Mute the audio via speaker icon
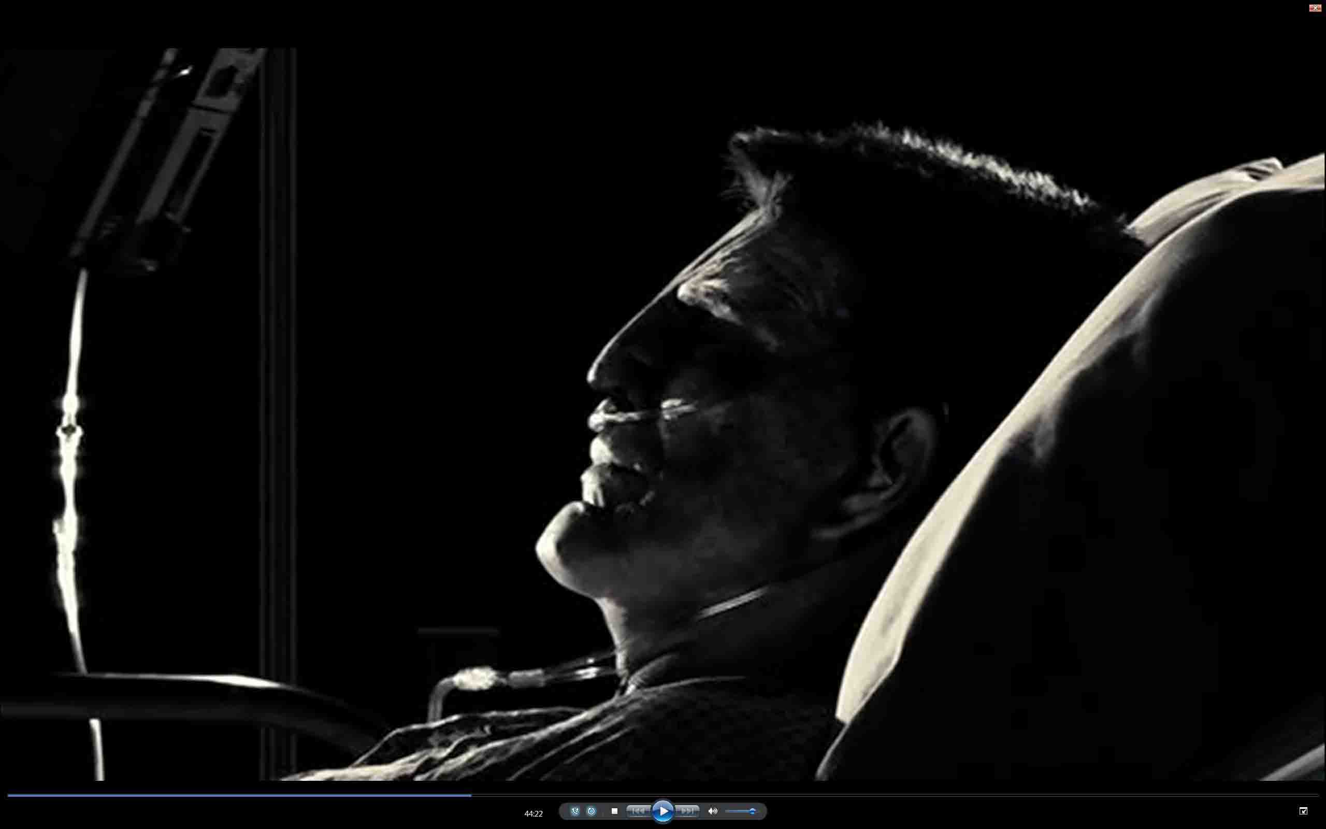 (x=712, y=811)
